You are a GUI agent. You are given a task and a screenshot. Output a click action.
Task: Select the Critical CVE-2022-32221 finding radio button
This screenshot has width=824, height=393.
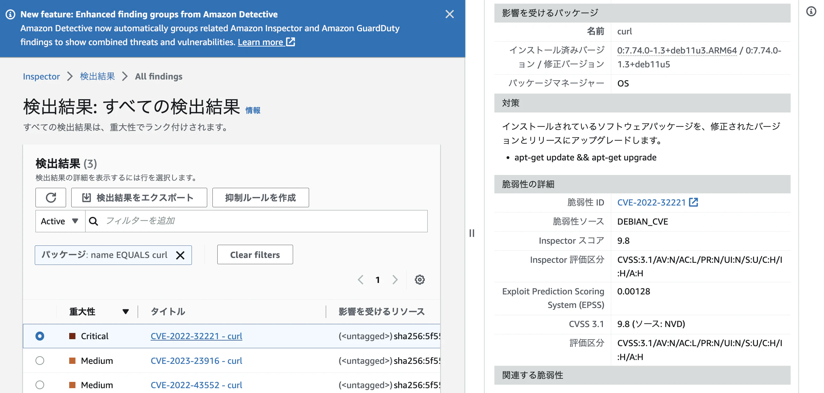[40, 336]
